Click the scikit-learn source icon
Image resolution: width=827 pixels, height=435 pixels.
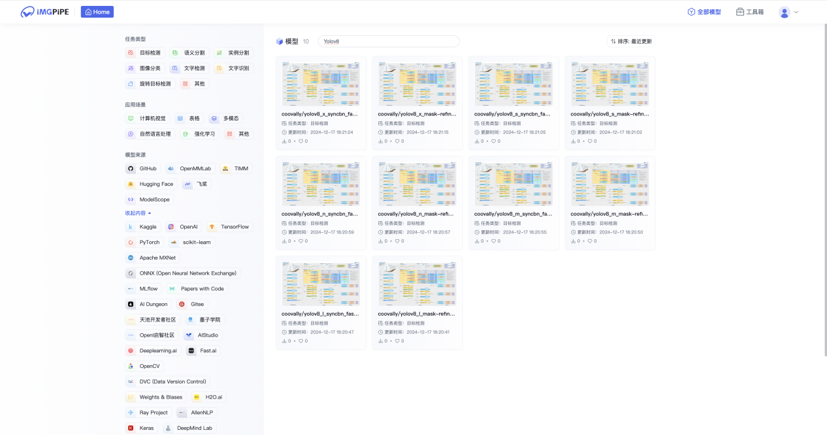click(174, 242)
